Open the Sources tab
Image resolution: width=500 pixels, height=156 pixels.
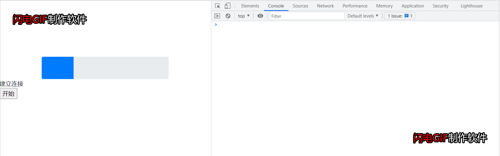(x=300, y=6)
